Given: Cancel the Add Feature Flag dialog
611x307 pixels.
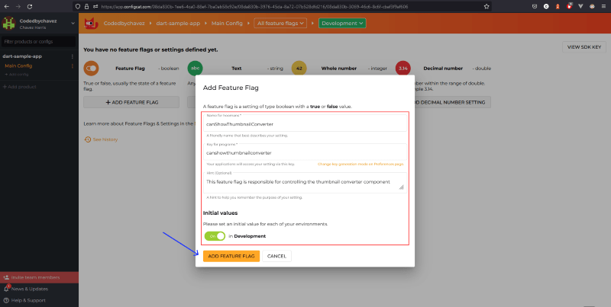Looking at the screenshot, I should pyautogui.click(x=276, y=256).
